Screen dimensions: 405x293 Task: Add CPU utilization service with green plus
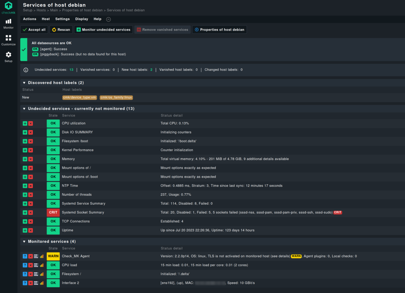coord(25,123)
